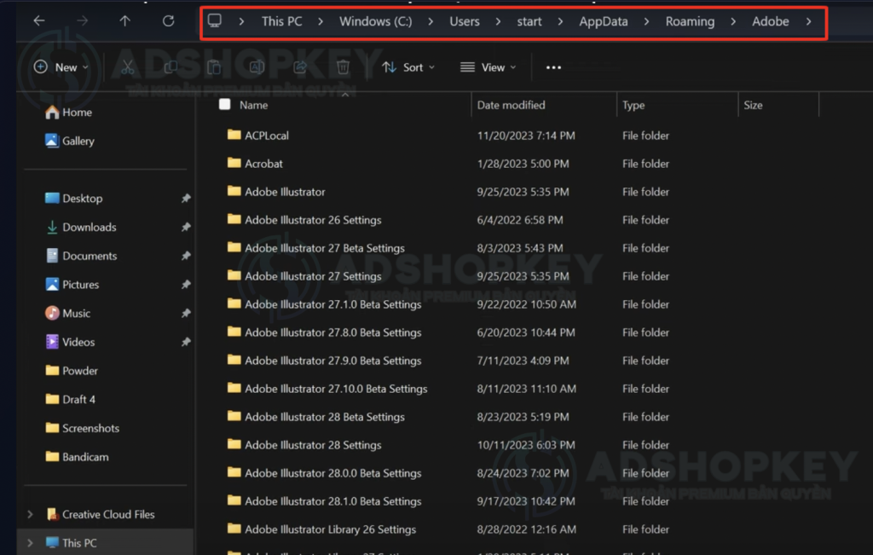Click the Share toolbar icon
The width and height of the screenshot is (873, 555).
point(300,67)
